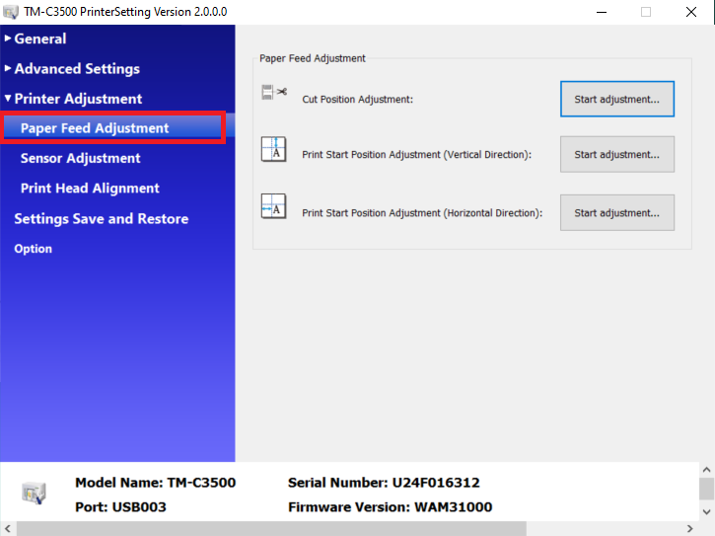Click the printer icon beside Model Name
The width and height of the screenshot is (715, 536).
pos(34,493)
